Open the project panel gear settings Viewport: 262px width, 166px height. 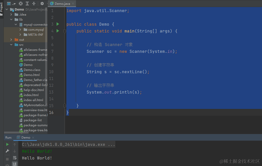pyautogui.click(x=42, y=4)
